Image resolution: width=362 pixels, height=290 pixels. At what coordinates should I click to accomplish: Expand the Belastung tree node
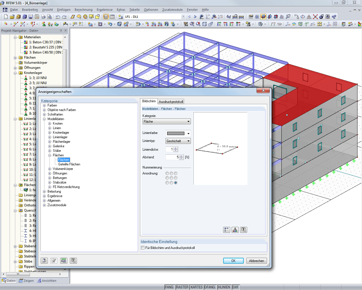[44, 191]
